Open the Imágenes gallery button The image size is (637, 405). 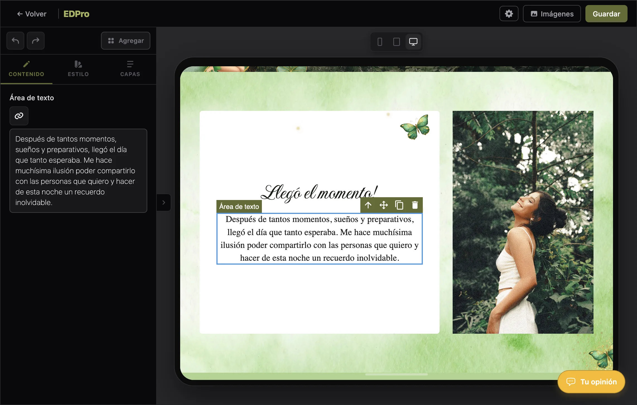(552, 14)
